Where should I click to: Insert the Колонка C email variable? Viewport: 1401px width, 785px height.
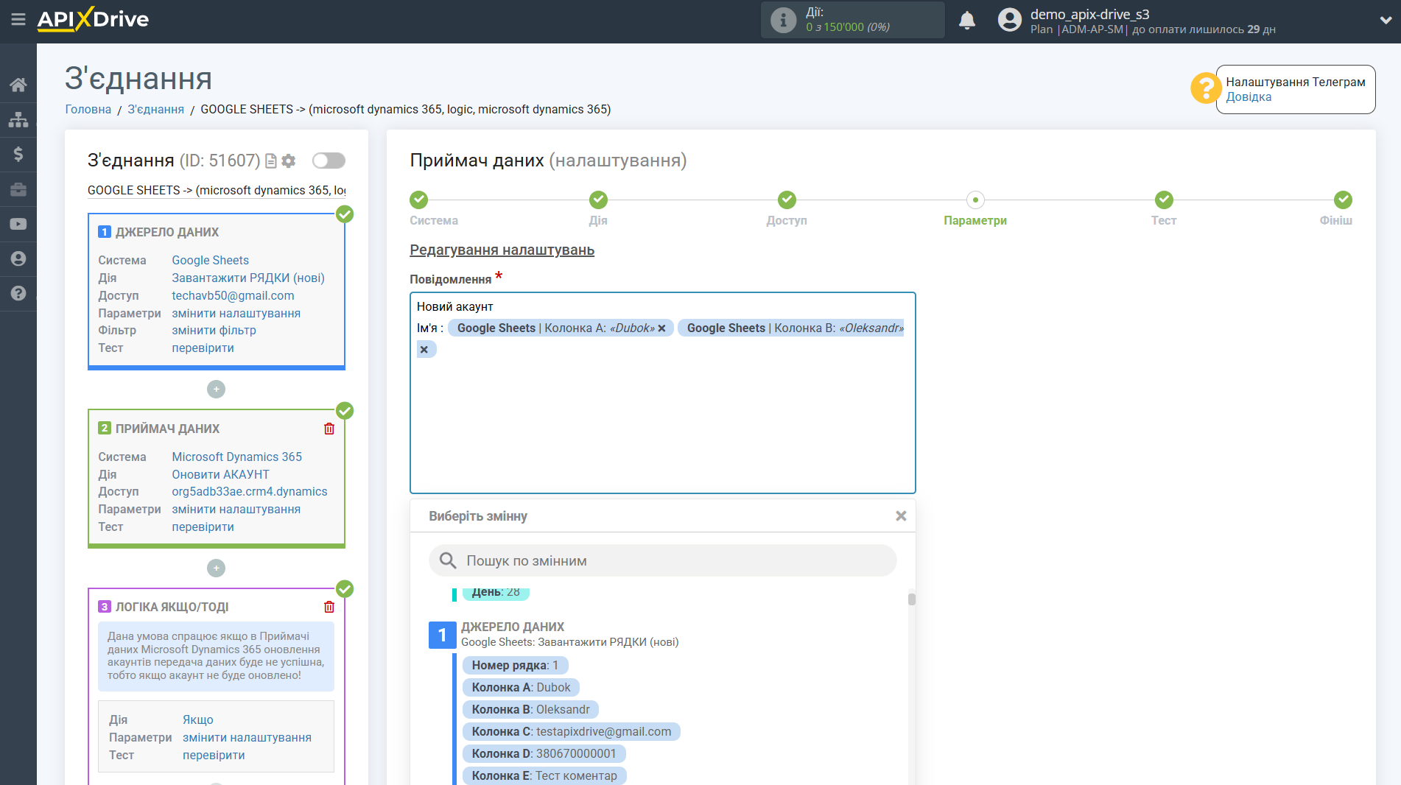[572, 731]
